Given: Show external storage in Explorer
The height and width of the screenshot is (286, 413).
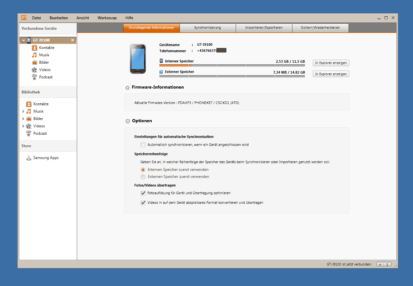Looking at the screenshot, I should click(x=331, y=74).
